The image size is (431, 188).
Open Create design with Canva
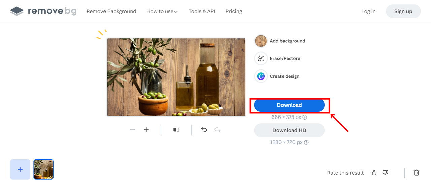[x=261, y=76]
